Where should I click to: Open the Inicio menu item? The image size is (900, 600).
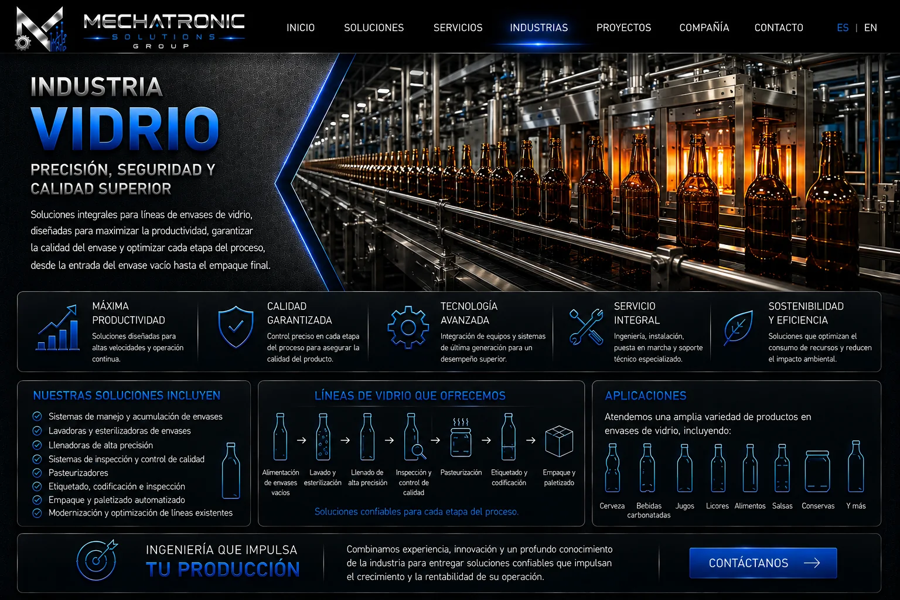[x=301, y=28]
